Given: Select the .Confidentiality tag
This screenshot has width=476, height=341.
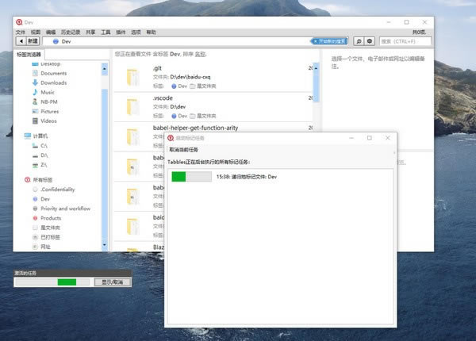Looking at the screenshot, I should (57, 190).
